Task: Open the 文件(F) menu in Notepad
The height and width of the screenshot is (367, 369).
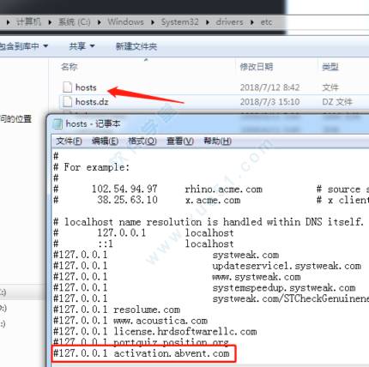Action: [x=69, y=141]
